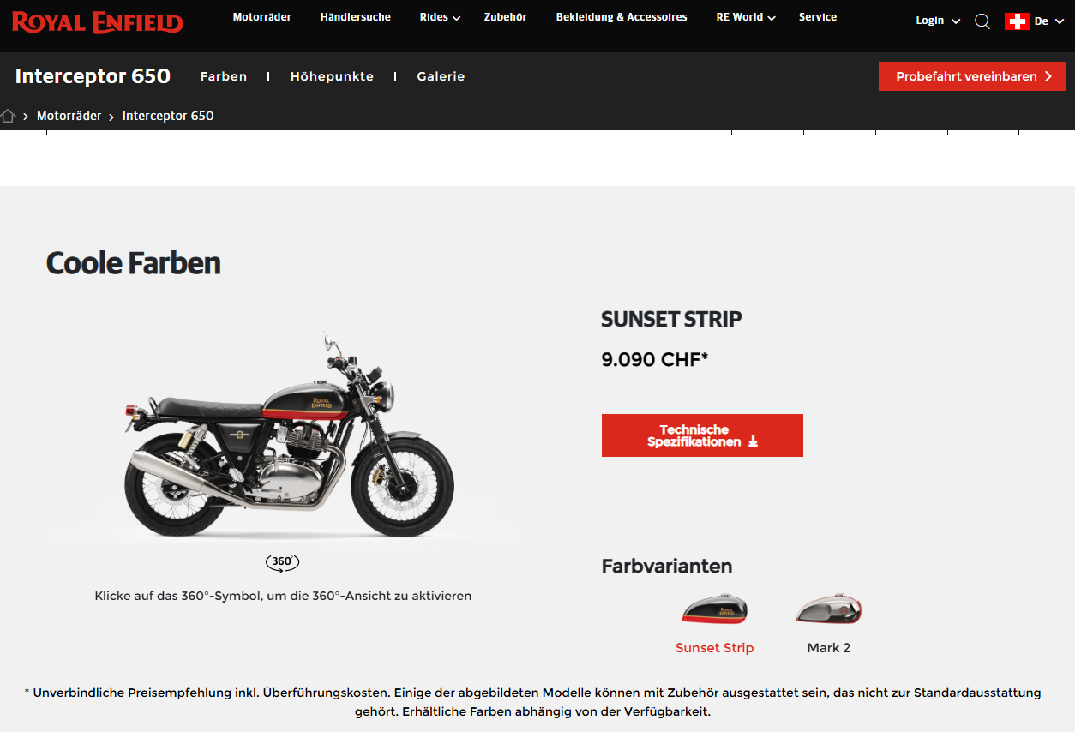This screenshot has height=732, width=1075.
Task: Click the Motorräder breadcrumb link
Action: (x=69, y=116)
